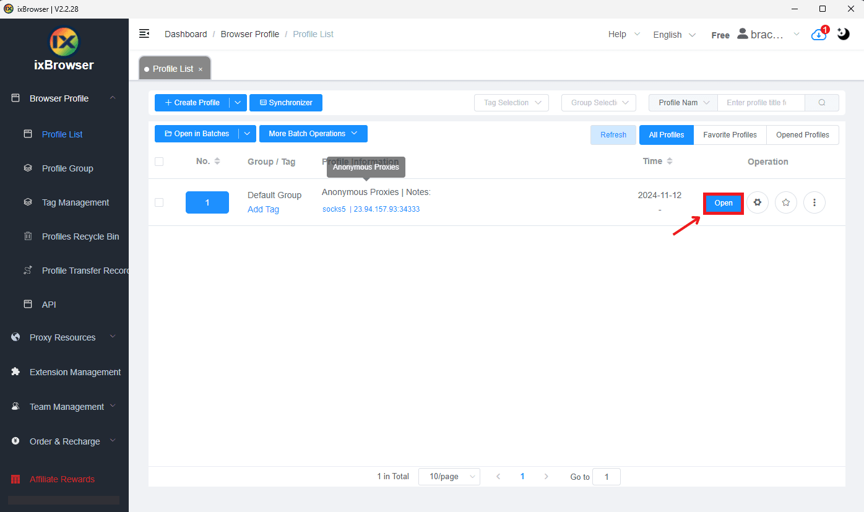Open profile settings via the gear icon
Screen dimensions: 864x512
(758, 202)
